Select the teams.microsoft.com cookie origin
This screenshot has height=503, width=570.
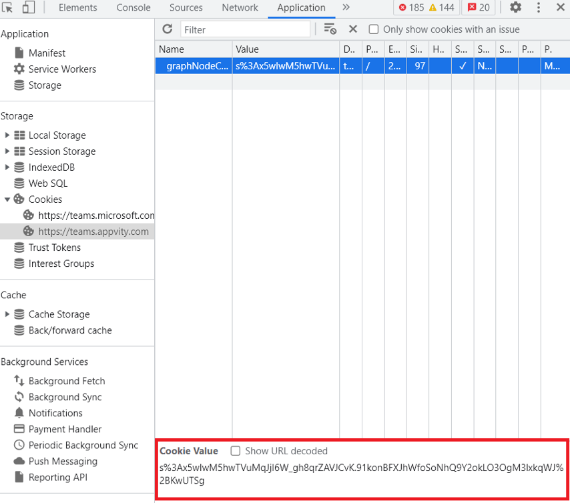click(x=95, y=215)
